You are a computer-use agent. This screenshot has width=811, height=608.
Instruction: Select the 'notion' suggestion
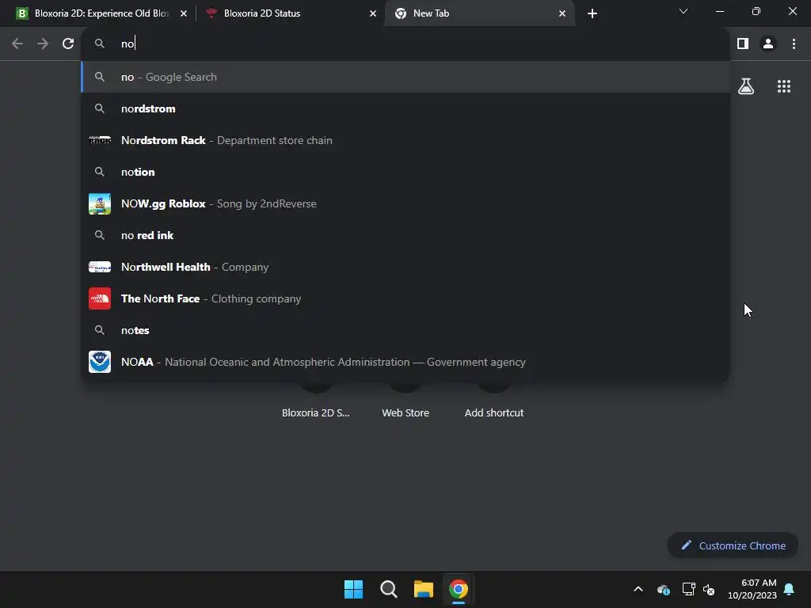[x=405, y=172]
